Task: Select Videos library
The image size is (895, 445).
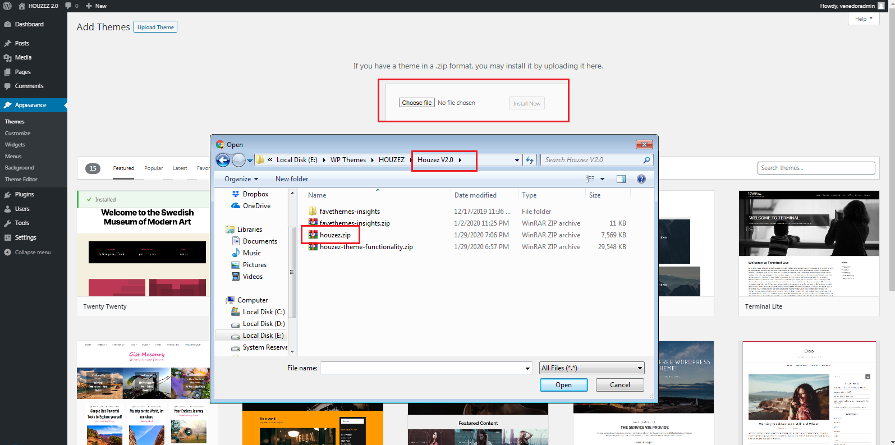Action: [x=253, y=277]
